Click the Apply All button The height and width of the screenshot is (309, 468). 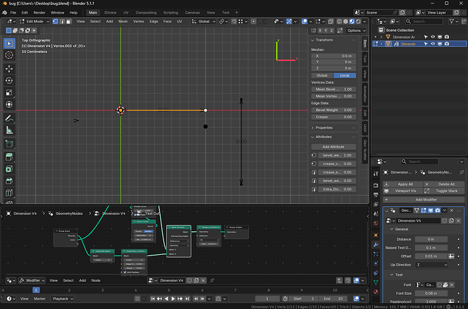404,184
